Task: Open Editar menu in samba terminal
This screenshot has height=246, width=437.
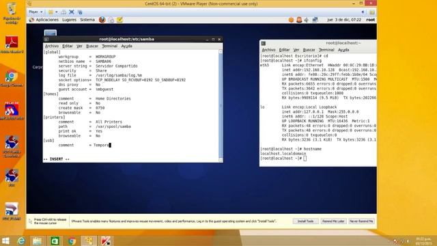Action: [68, 46]
